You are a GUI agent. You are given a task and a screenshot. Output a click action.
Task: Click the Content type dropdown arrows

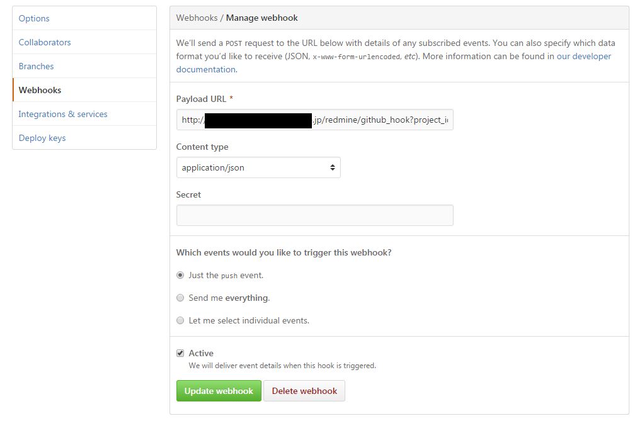coord(332,167)
